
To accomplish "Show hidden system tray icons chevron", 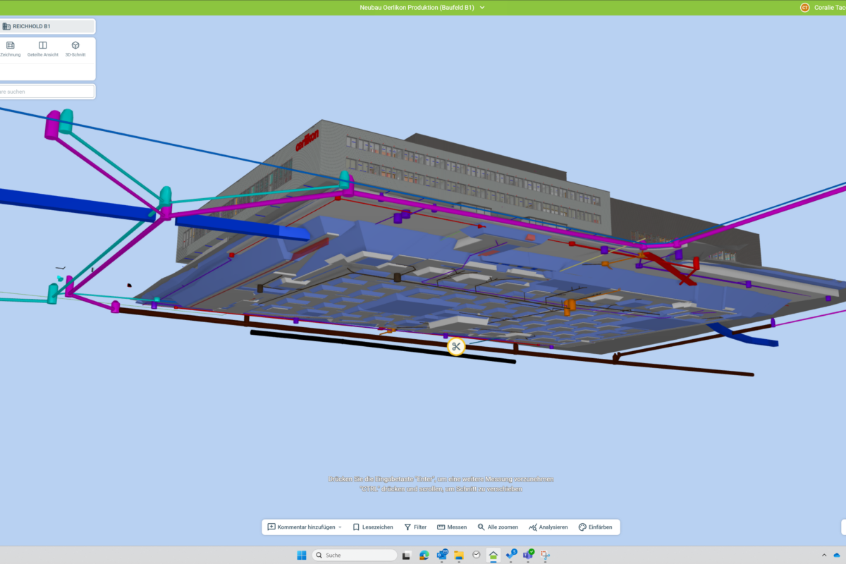I will (x=825, y=555).
